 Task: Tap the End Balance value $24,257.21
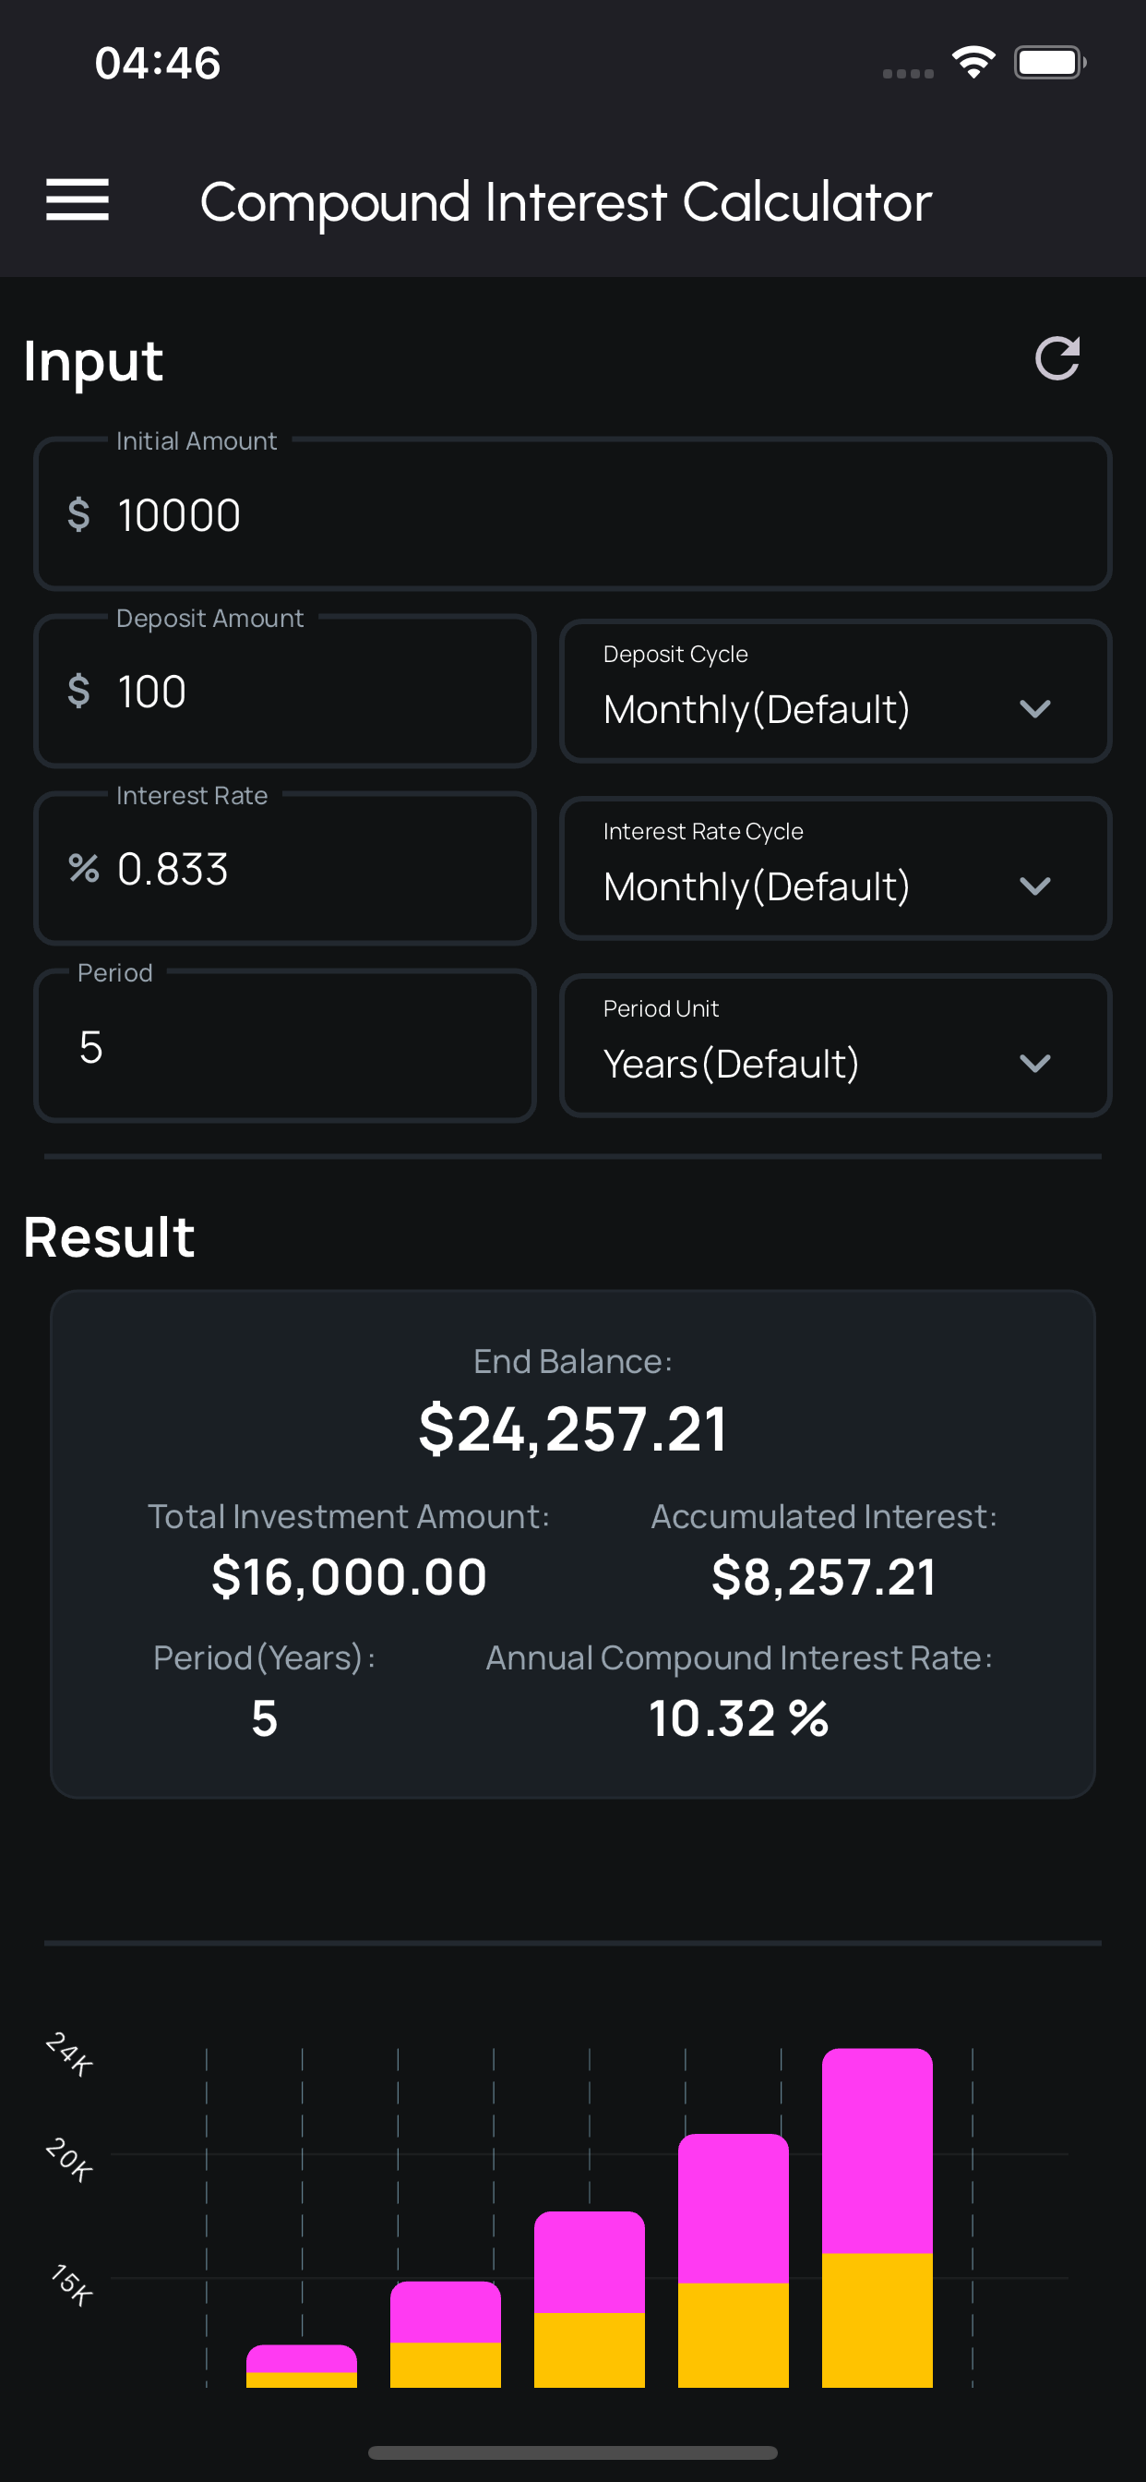(572, 1428)
